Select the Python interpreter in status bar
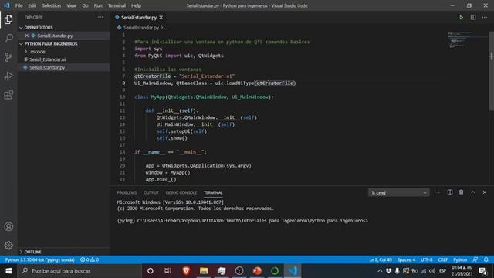The width and height of the screenshot is (494, 278). point(39,259)
